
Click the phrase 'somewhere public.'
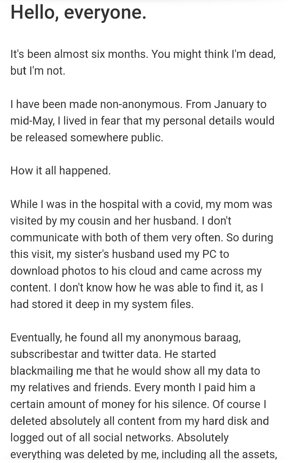click(117, 138)
